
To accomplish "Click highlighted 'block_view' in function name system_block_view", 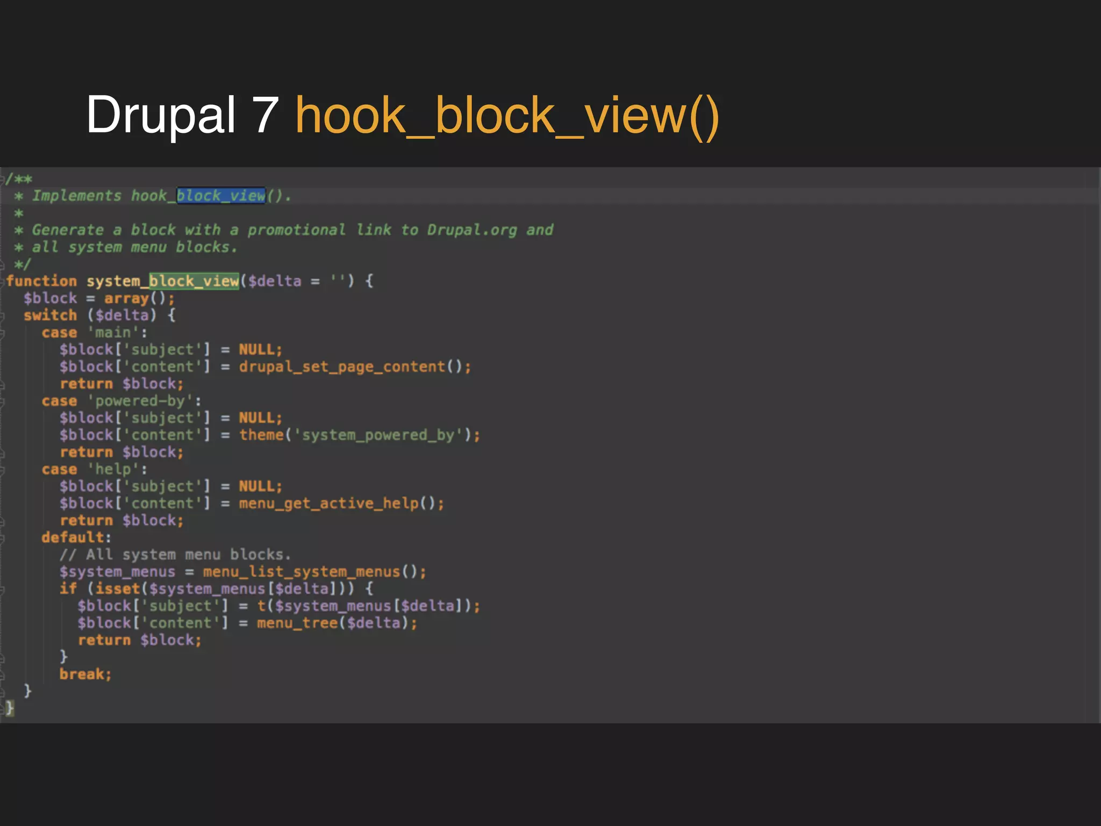I will click(x=194, y=281).
